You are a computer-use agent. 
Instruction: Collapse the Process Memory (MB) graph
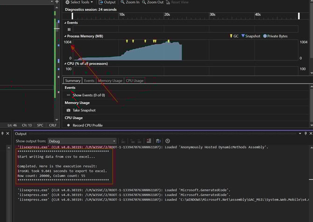pos(65,36)
